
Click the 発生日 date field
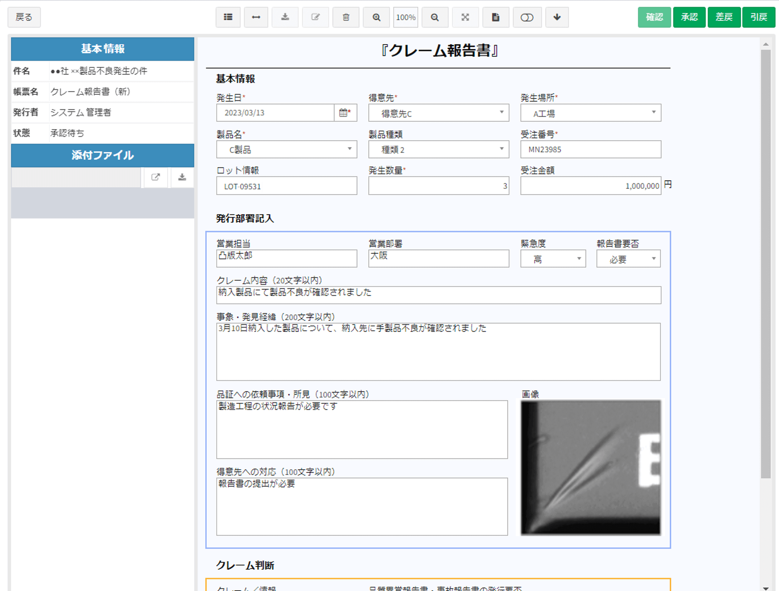(x=275, y=113)
